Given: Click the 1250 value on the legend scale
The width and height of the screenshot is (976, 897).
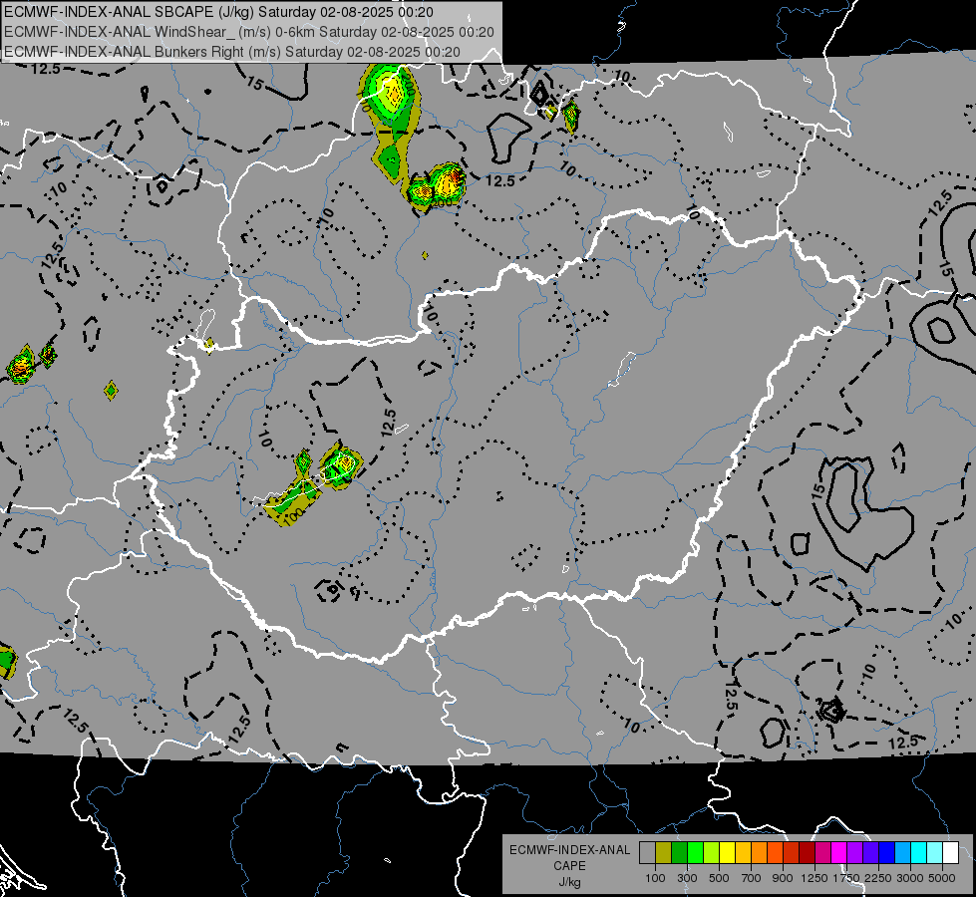Looking at the screenshot, I should [x=814, y=878].
